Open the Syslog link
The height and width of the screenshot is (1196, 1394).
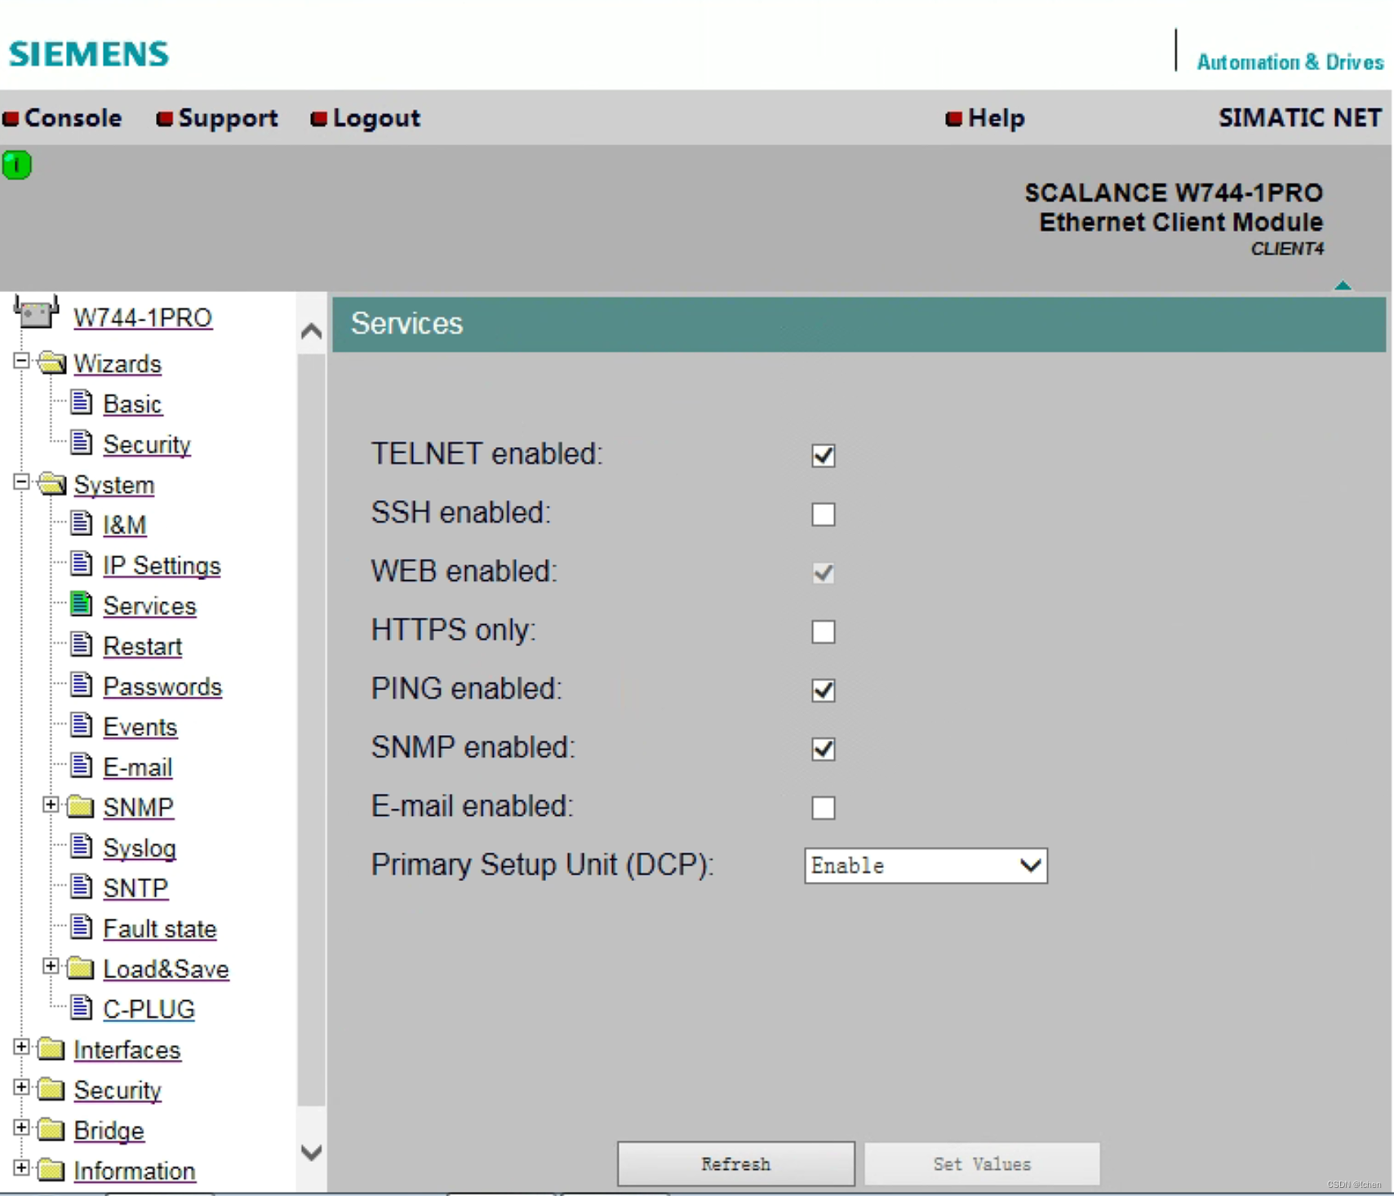140,848
